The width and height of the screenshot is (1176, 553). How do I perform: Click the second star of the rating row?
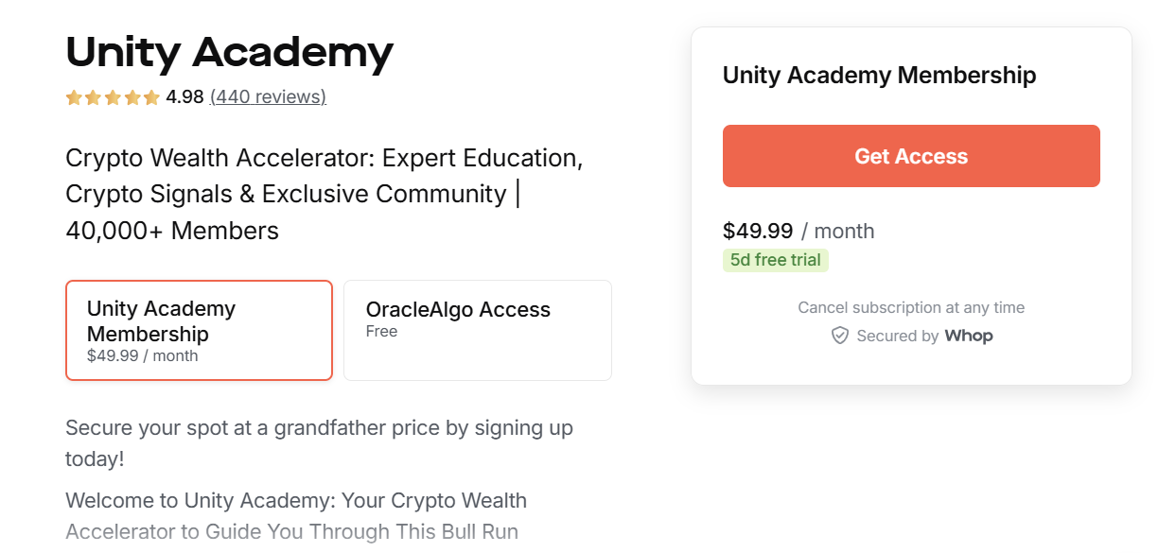pos(93,96)
